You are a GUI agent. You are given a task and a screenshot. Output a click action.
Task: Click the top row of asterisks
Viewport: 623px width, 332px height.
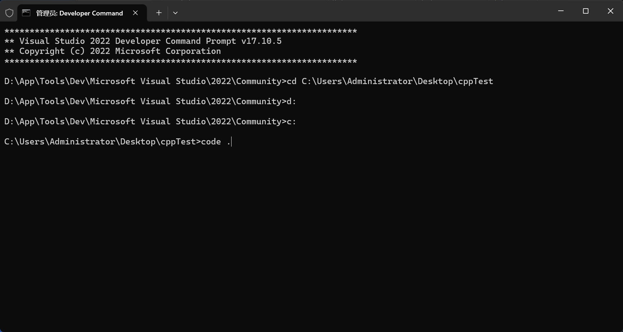click(180, 31)
